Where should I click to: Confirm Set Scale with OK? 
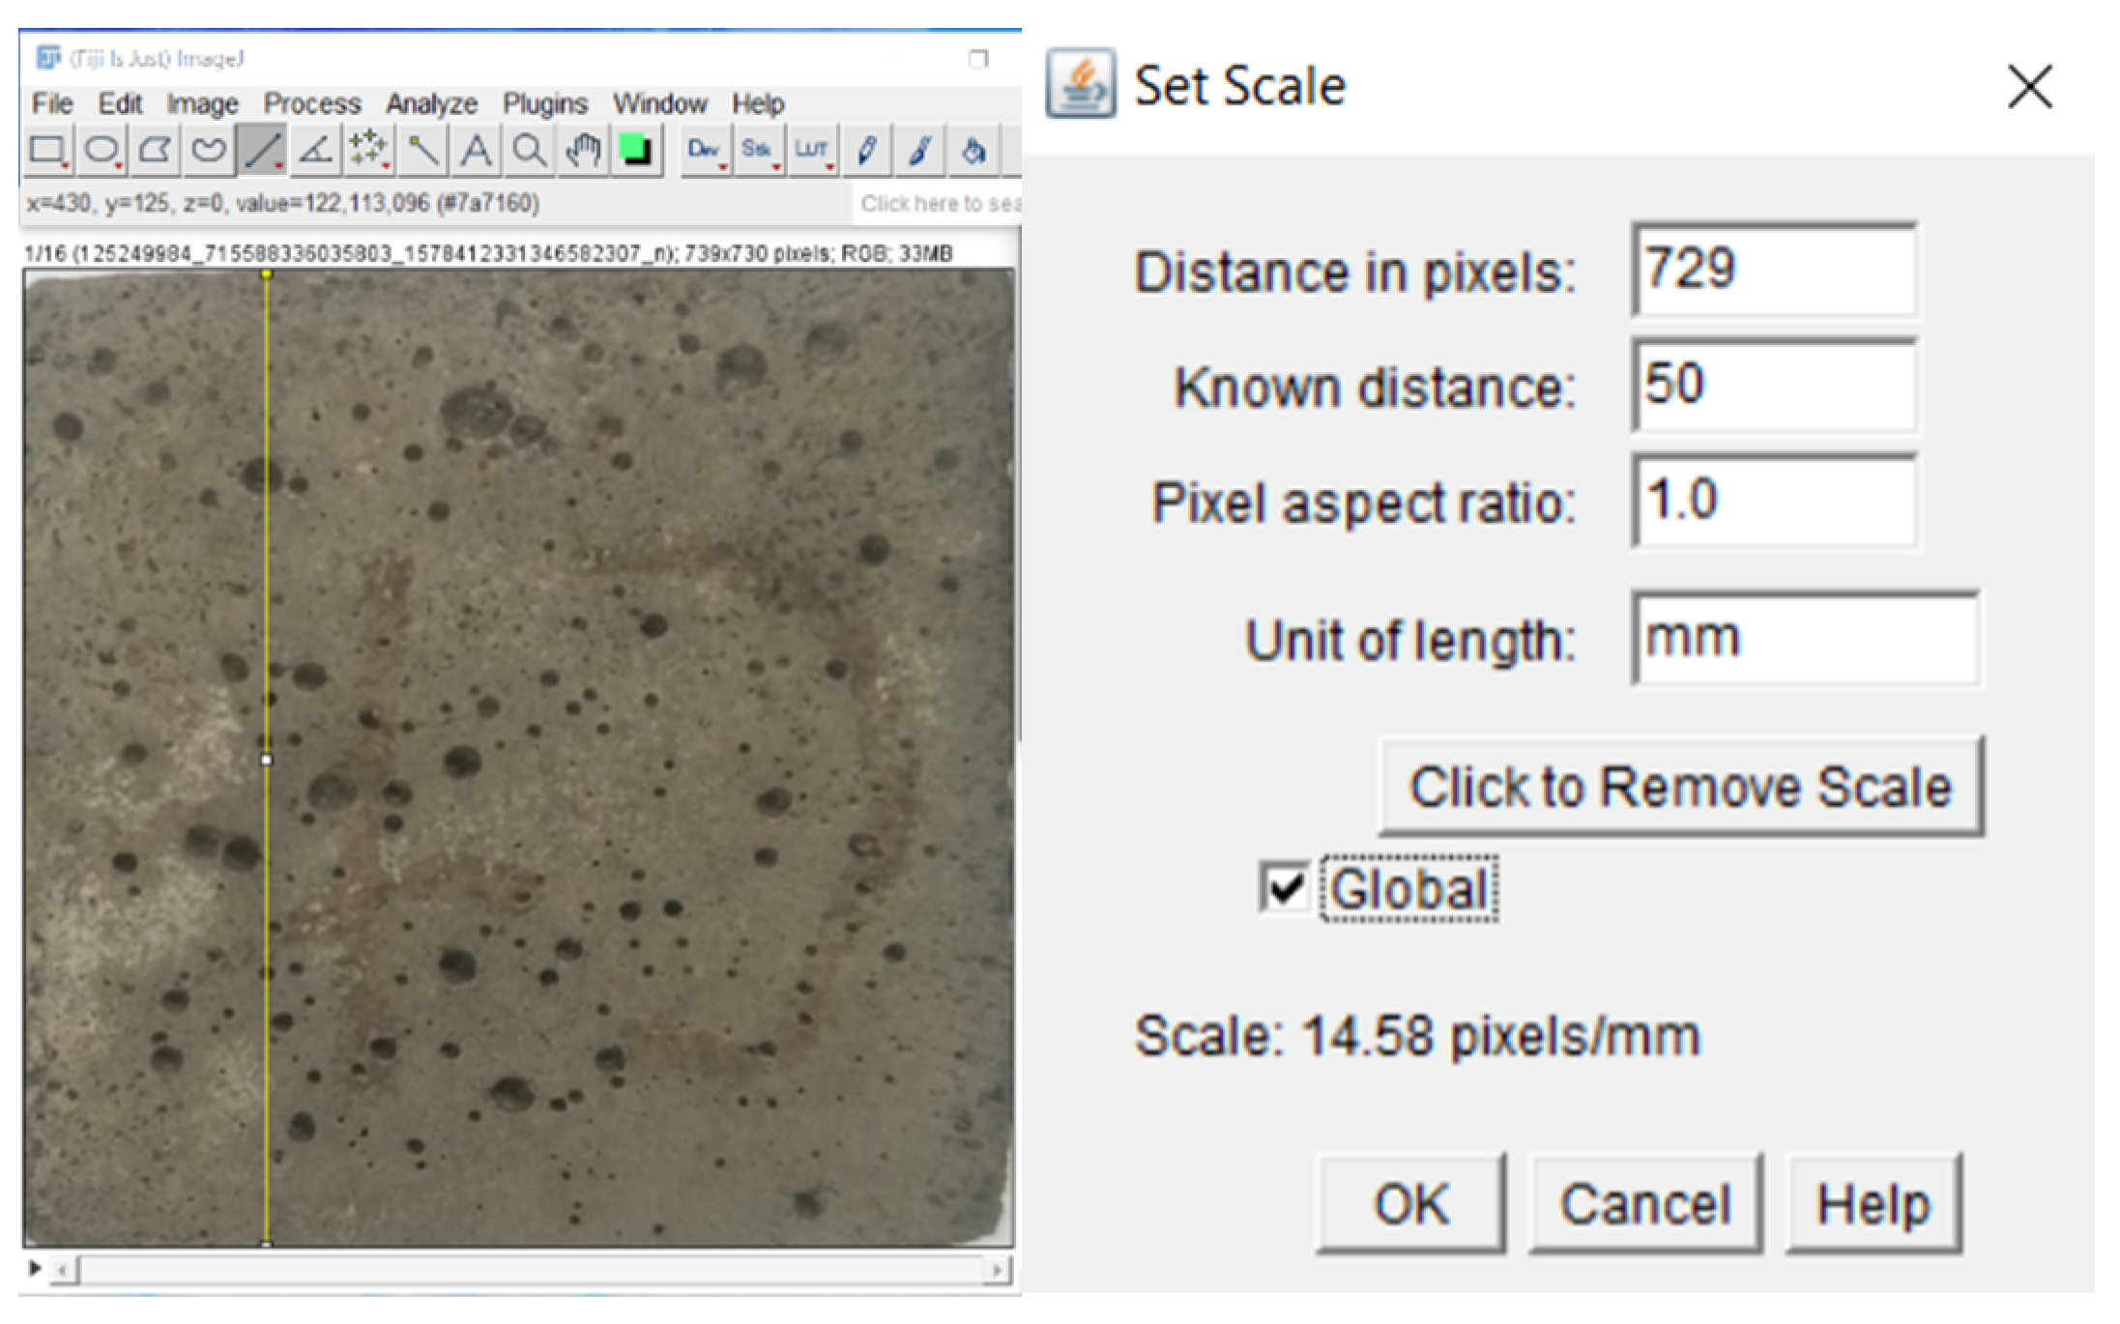(x=1410, y=1204)
